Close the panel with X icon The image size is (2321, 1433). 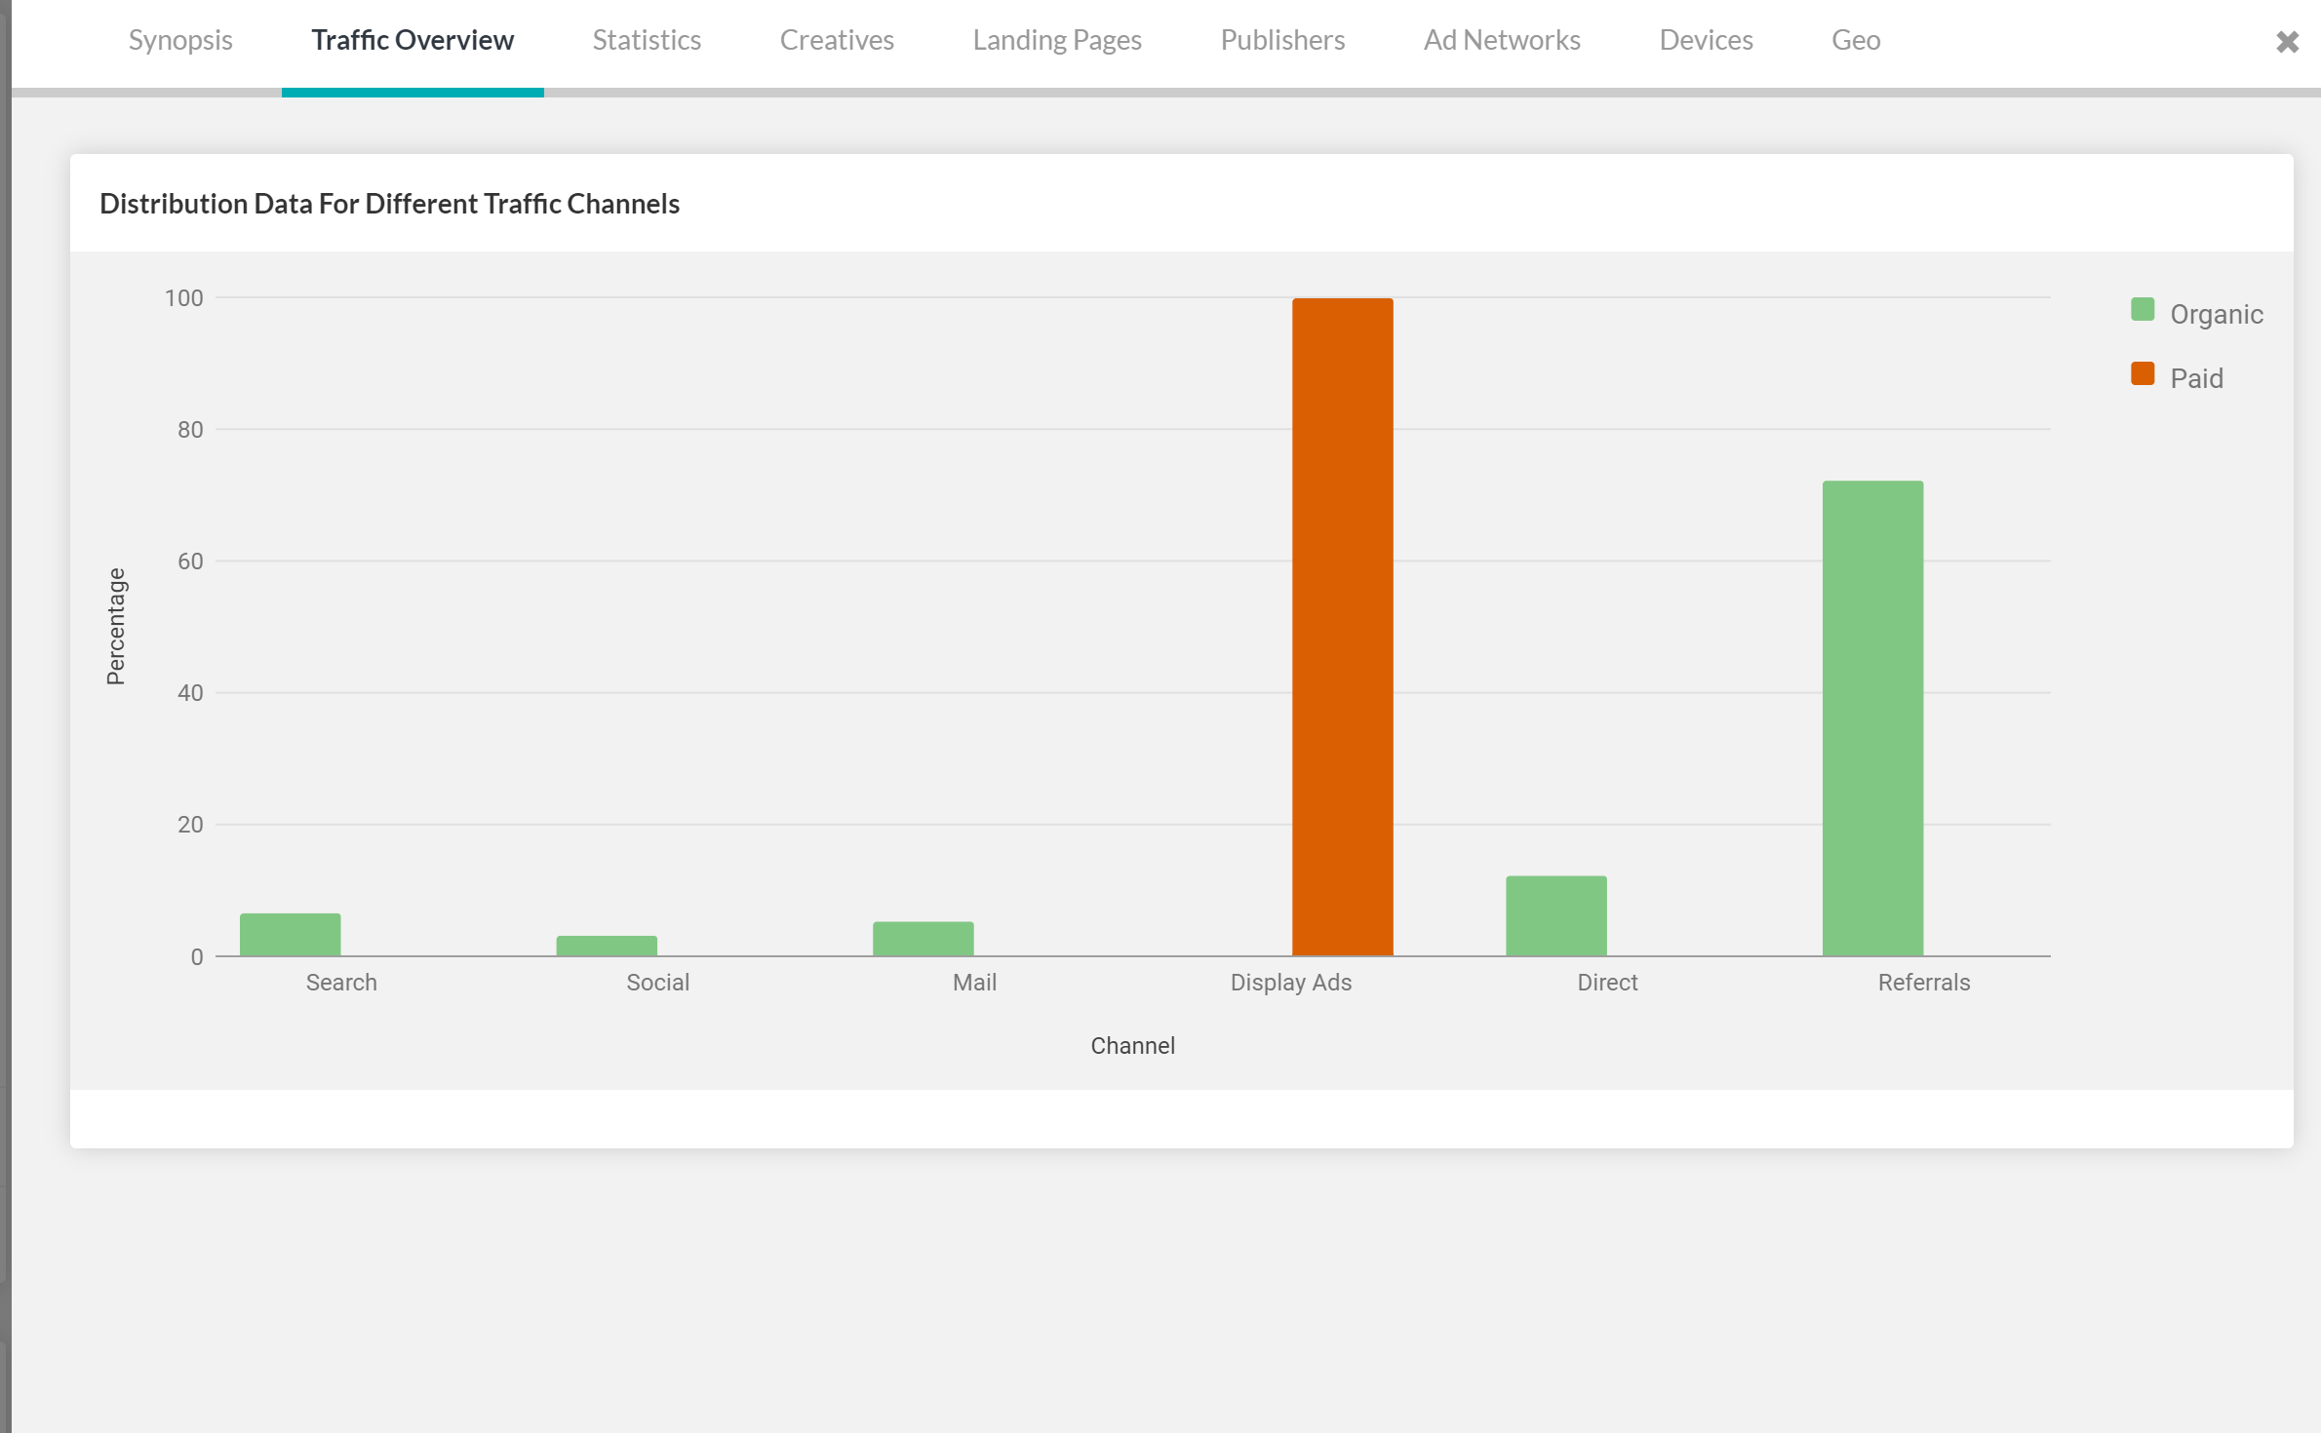(x=2287, y=42)
